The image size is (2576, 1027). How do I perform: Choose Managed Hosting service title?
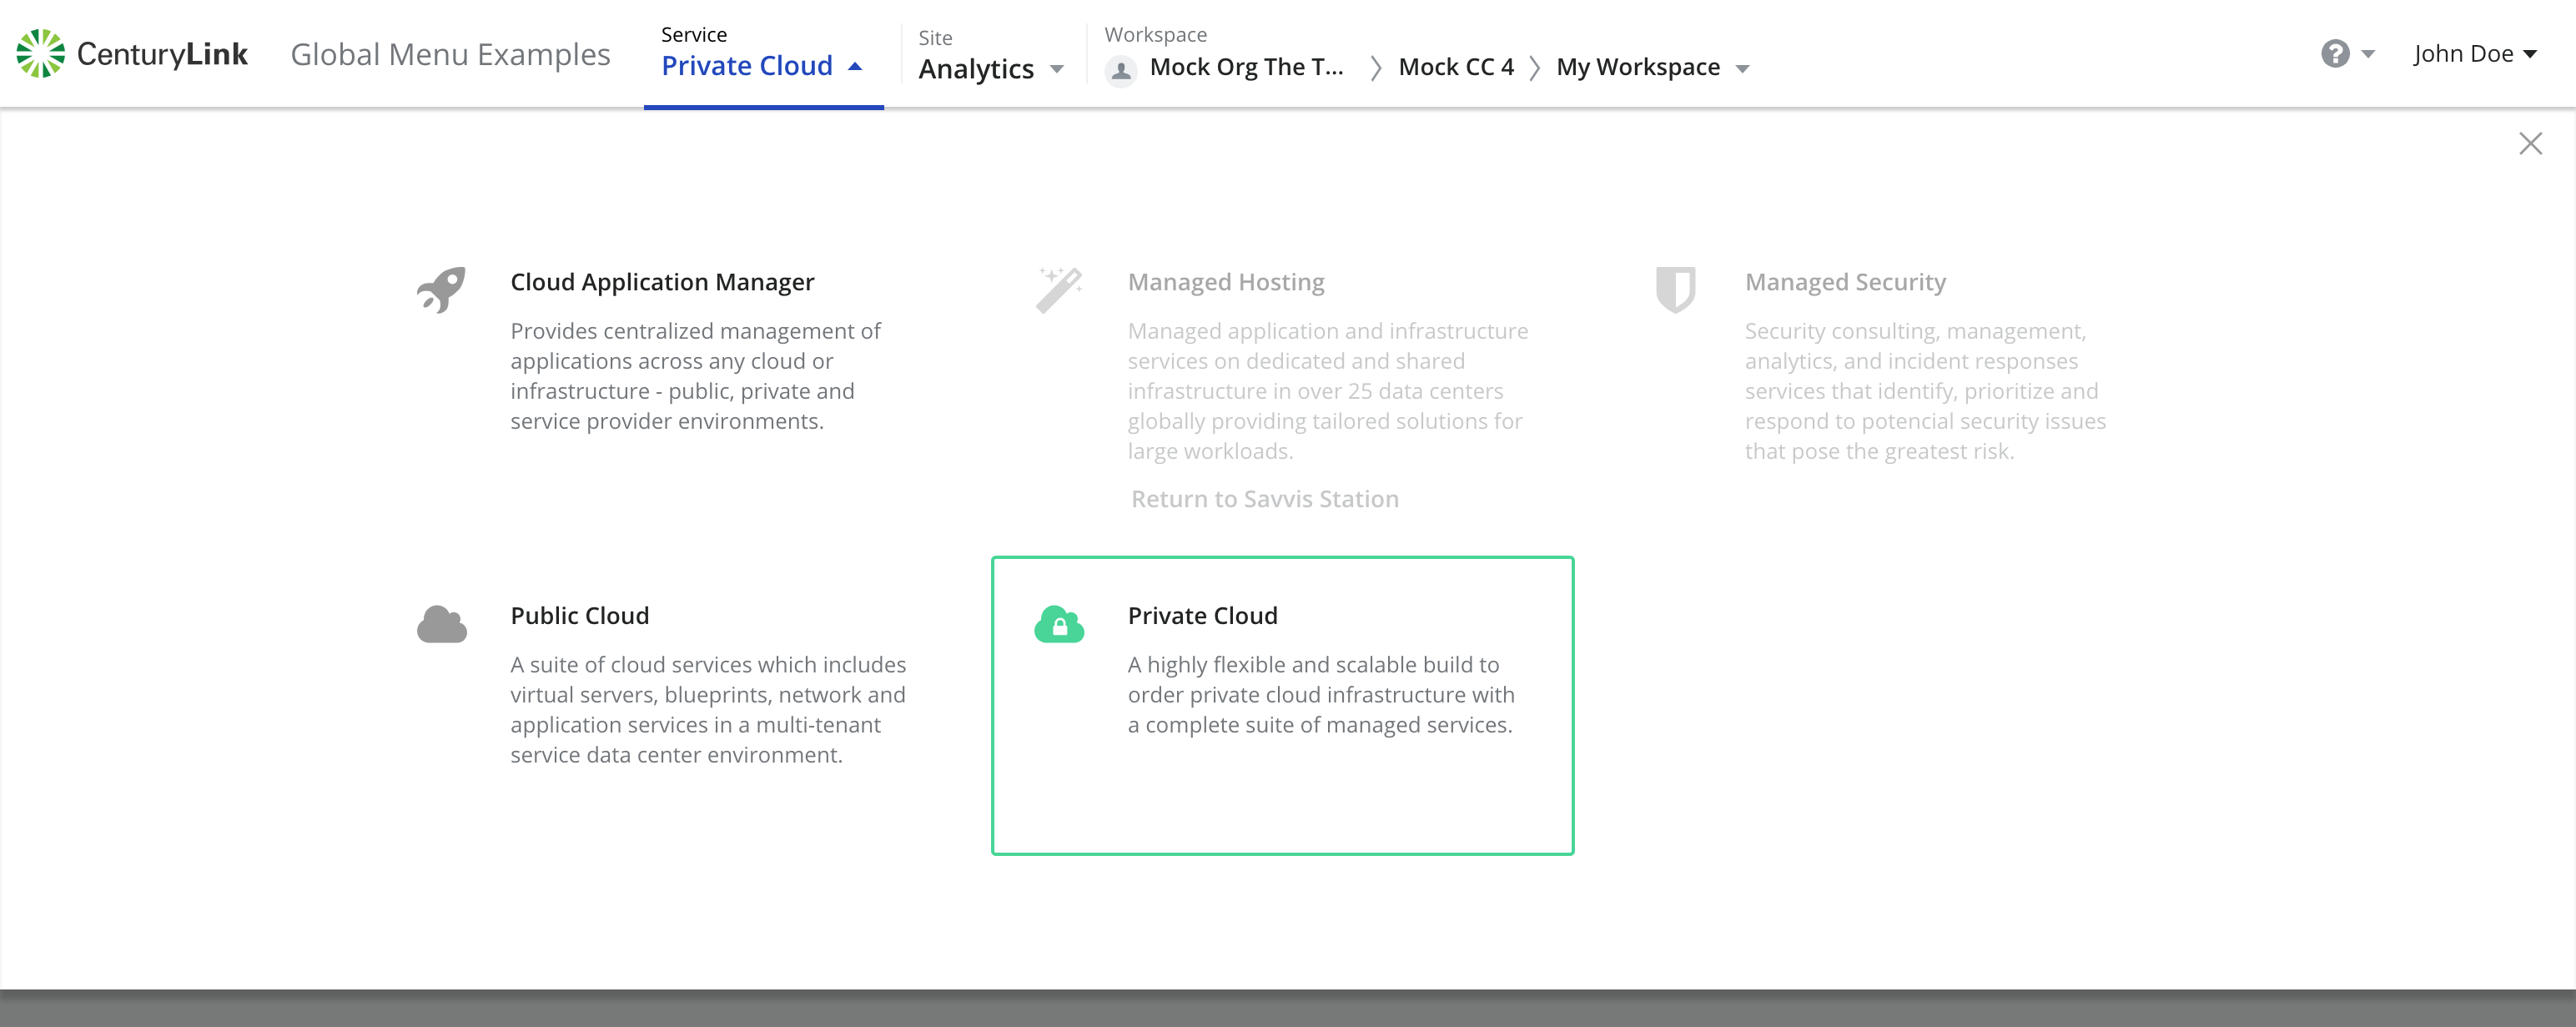(1226, 283)
